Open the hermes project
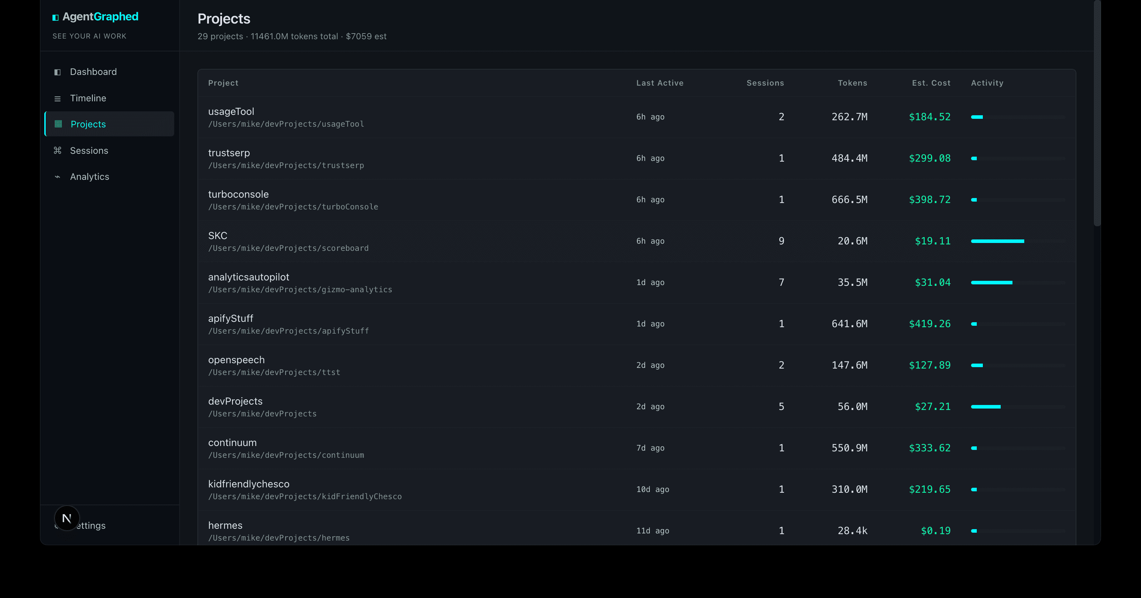Viewport: 1141px width, 598px height. tap(226, 526)
